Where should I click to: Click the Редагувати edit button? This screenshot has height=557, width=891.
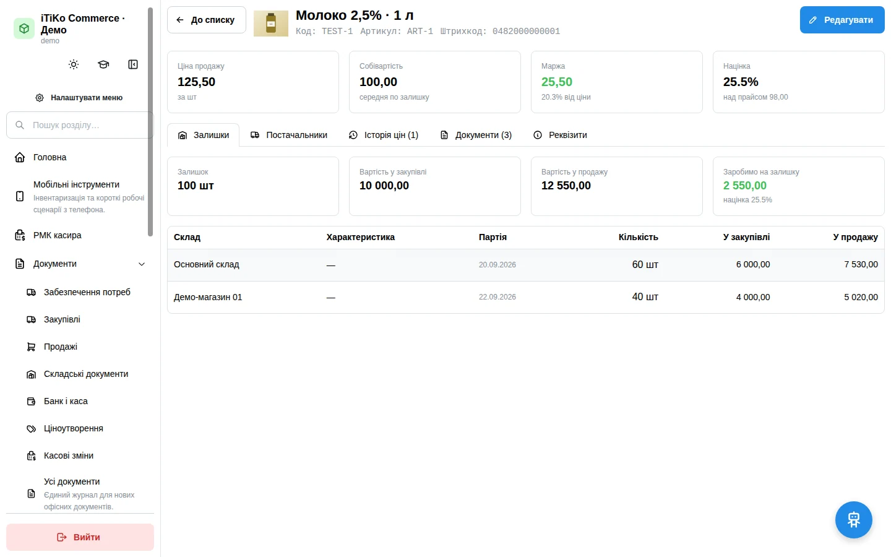pyautogui.click(x=842, y=20)
